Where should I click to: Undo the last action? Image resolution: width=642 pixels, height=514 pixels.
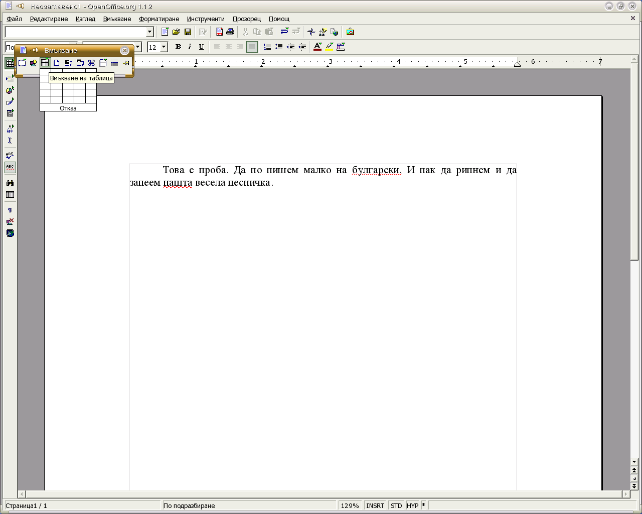point(284,32)
